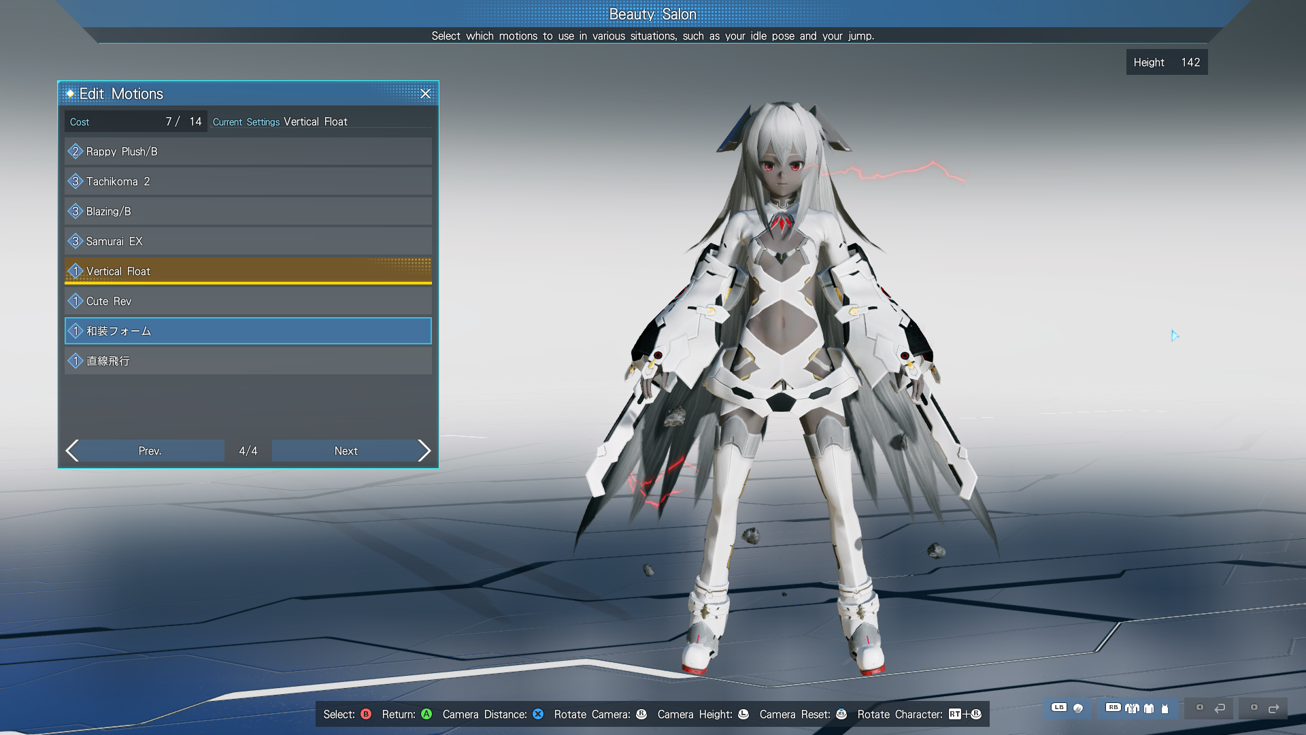The width and height of the screenshot is (1306, 735).
Task: Click the Rotate Character RT icon
Action: pyautogui.click(x=955, y=714)
